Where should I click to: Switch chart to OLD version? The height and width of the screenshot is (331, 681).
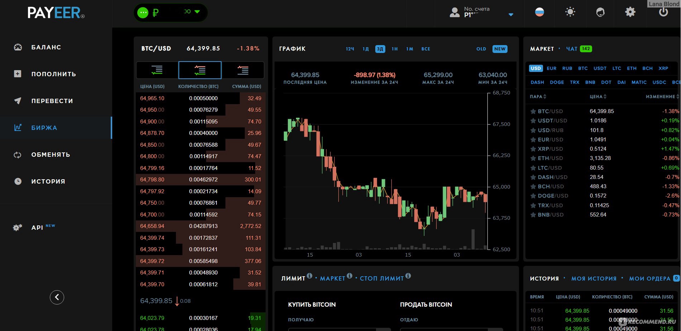point(481,49)
